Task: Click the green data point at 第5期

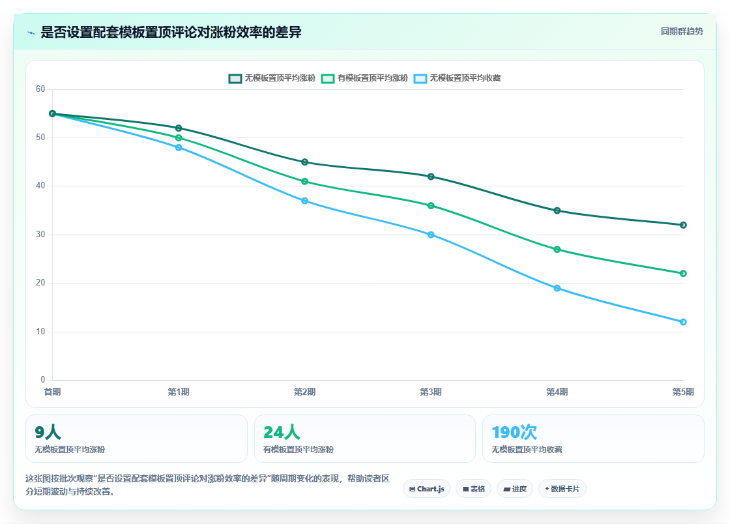Action: tap(684, 274)
